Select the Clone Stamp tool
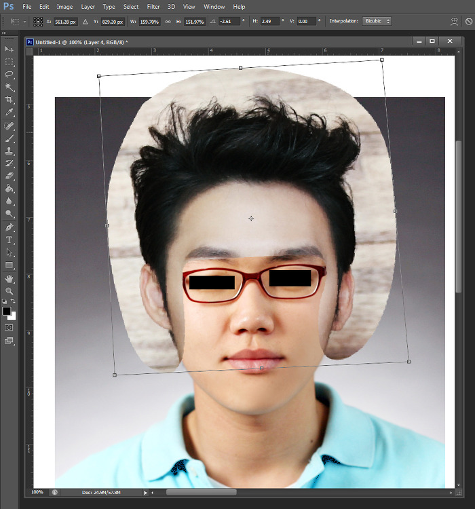475x509 pixels. point(9,151)
